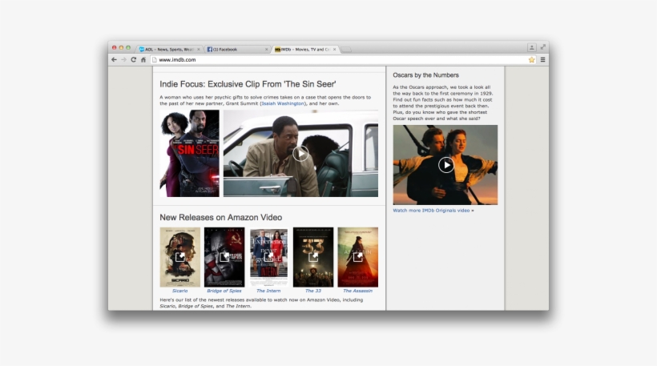Select The Assassin poster thumbnail
The height and width of the screenshot is (366, 657).
[x=357, y=257]
